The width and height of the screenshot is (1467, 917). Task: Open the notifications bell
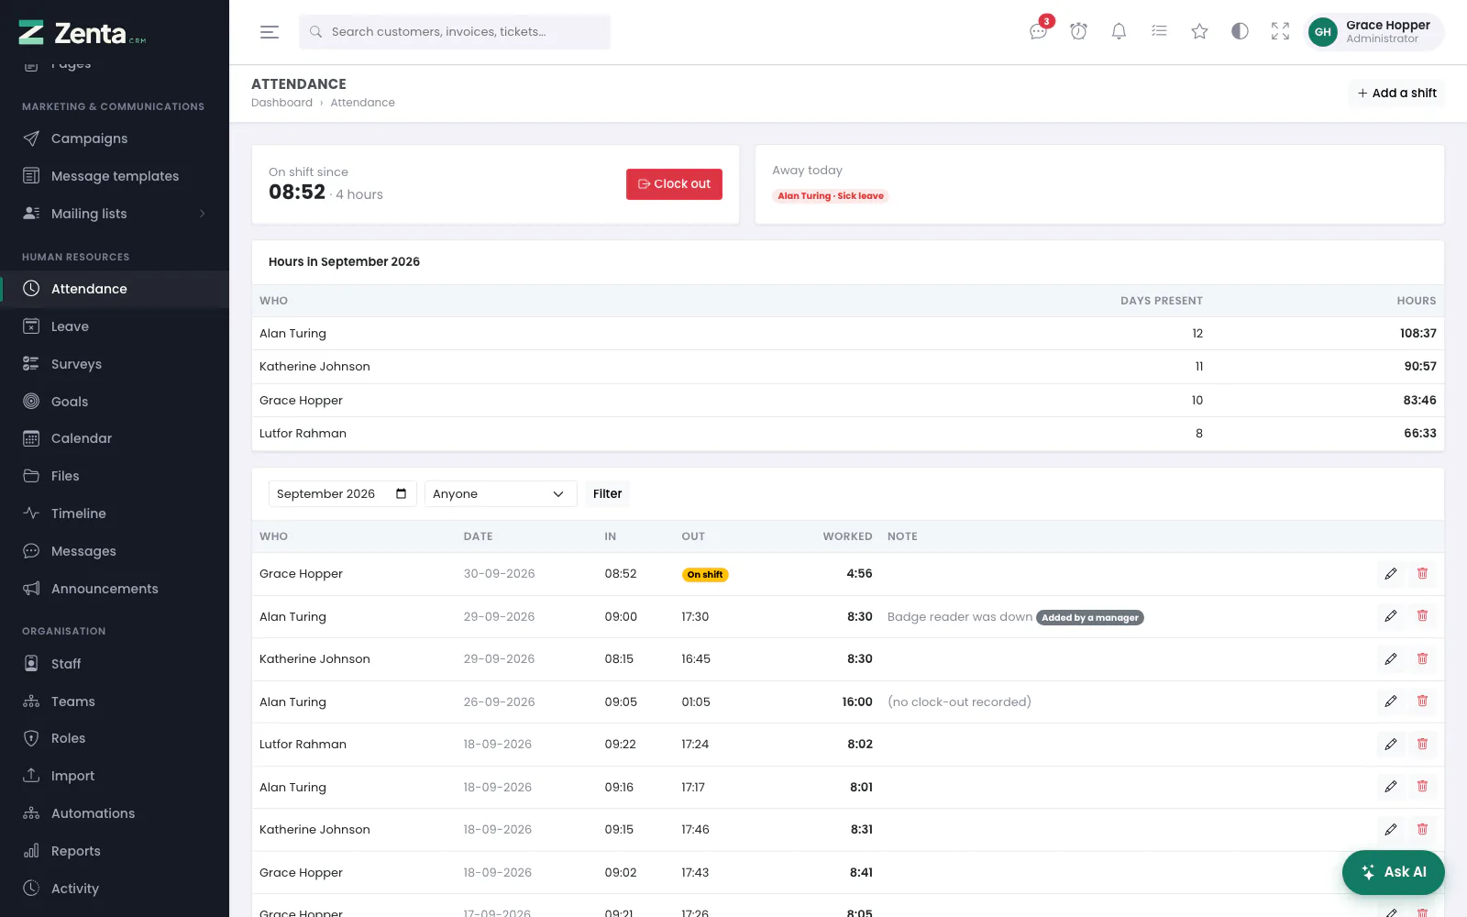1120,31
